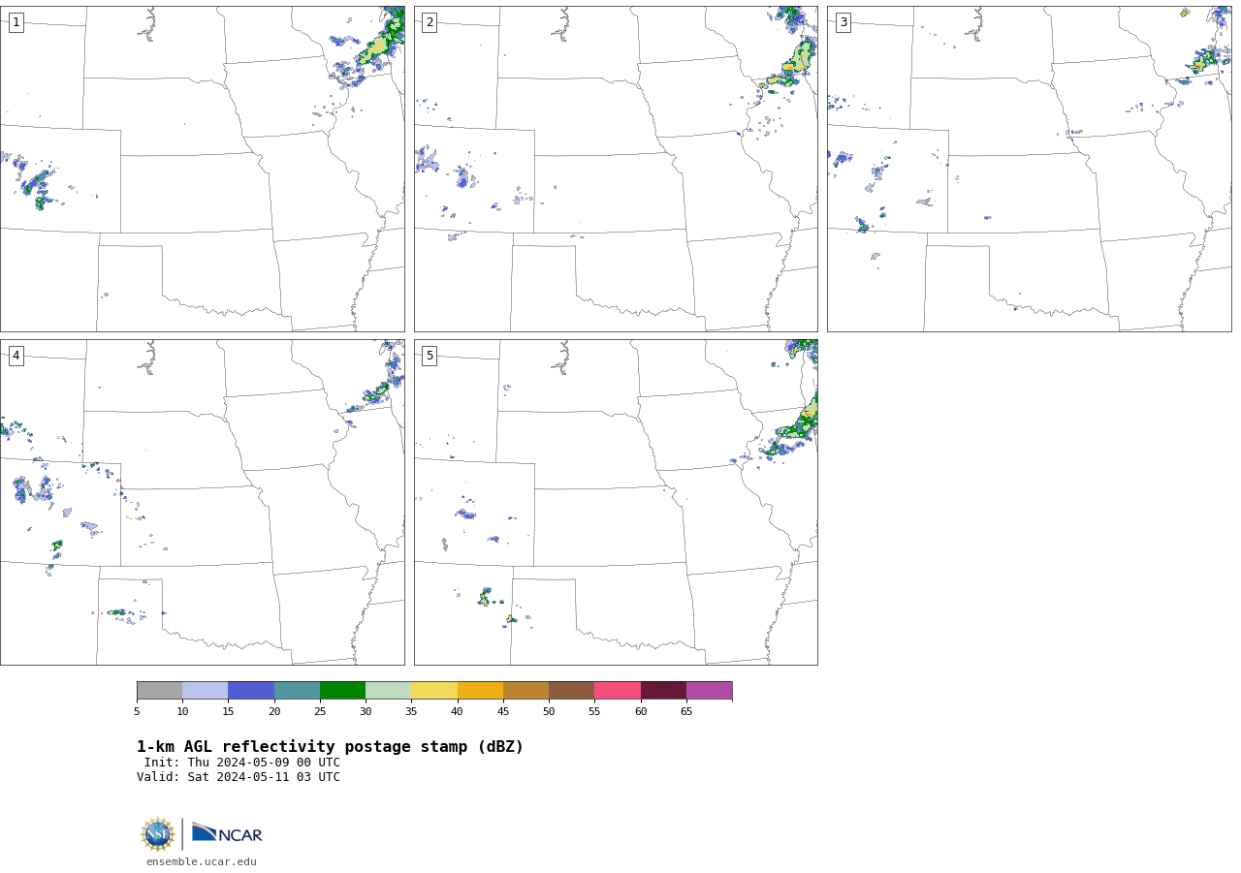This screenshot has width=1241, height=873.
Task: Click the teal 20-25 dBZ swatch
Action: (297, 690)
